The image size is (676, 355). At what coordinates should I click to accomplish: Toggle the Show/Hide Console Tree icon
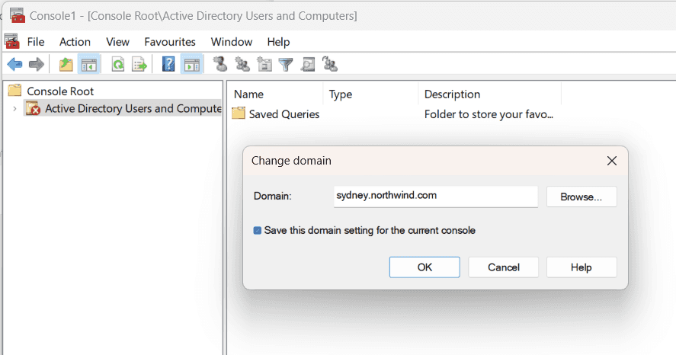click(88, 65)
